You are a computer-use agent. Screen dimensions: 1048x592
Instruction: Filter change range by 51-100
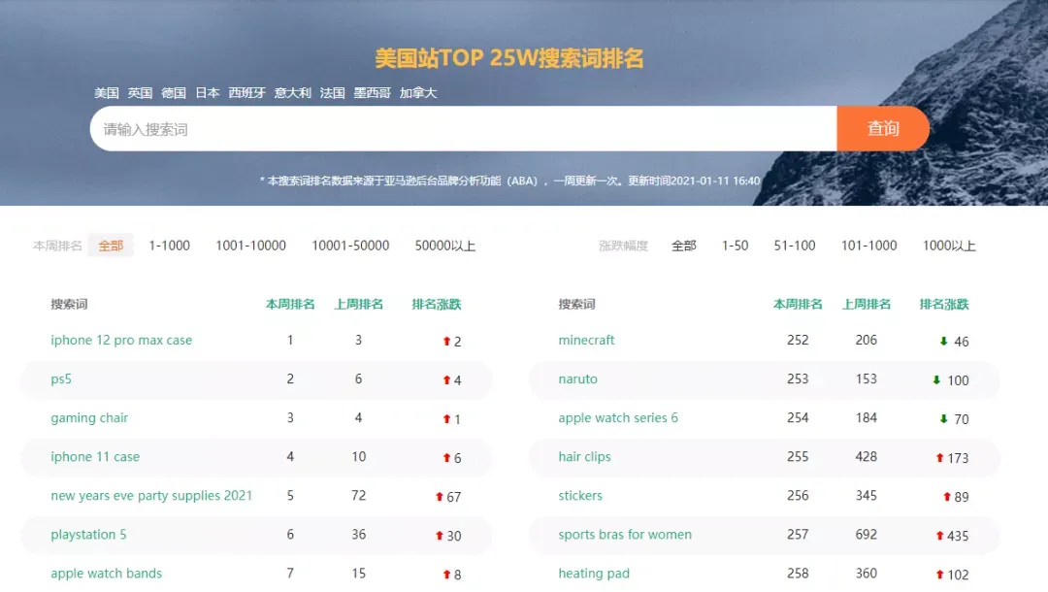pyautogui.click(x=795, y=246)
